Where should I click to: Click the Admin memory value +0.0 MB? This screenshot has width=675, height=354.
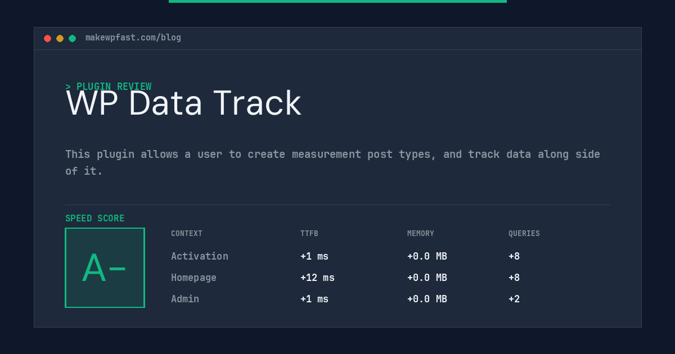[x=427, y=299]
